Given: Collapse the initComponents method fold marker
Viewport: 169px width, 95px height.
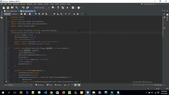Looking at the screenshot, I should pyautogui.click(x=9, y=70).
